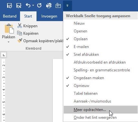Click the Knippen scissors icon

click(20, 26)
